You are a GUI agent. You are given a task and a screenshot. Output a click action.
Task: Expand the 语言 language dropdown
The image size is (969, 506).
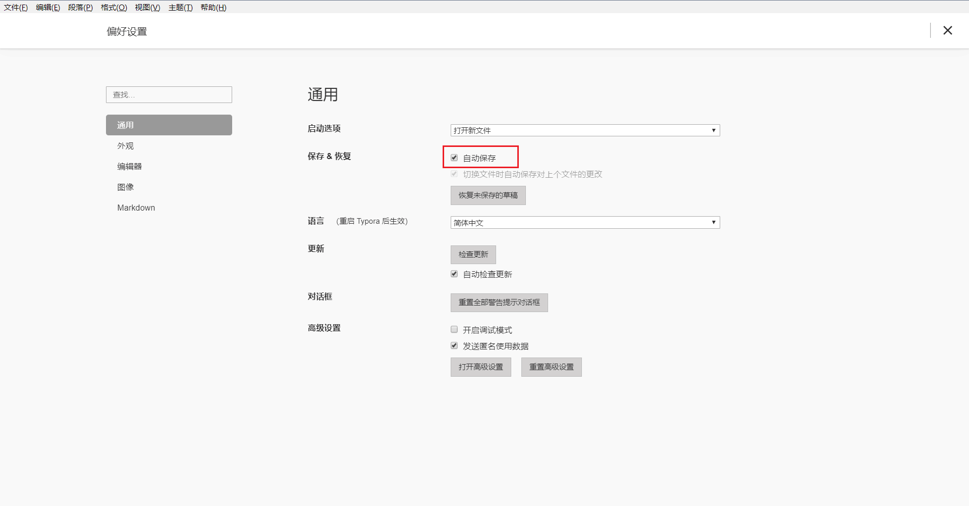584,223
